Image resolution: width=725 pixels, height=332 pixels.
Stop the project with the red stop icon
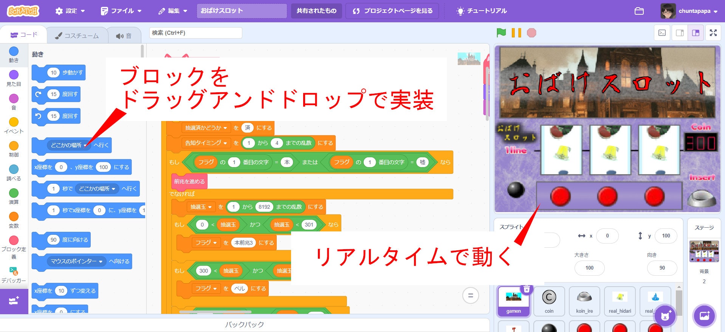pos(531,33)
